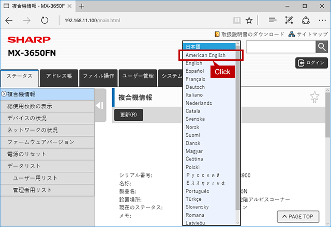Screen dimensions: 331x227
Task: Click the search text field
Action: tap(281, 47)
